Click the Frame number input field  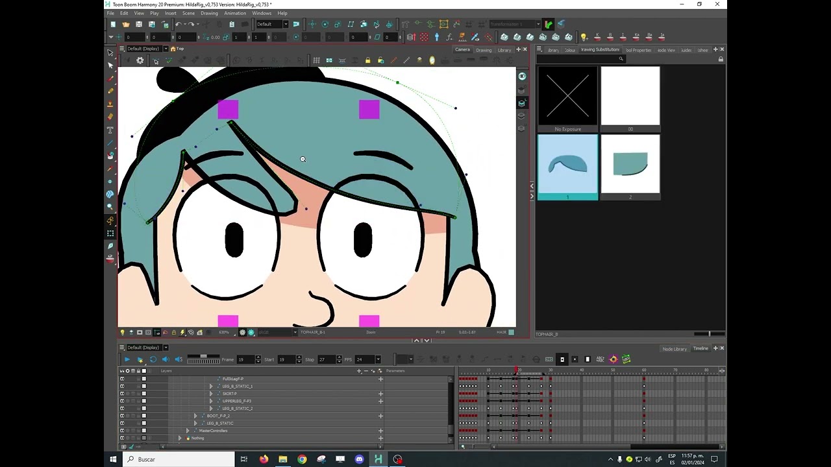[x=244, y=359]
